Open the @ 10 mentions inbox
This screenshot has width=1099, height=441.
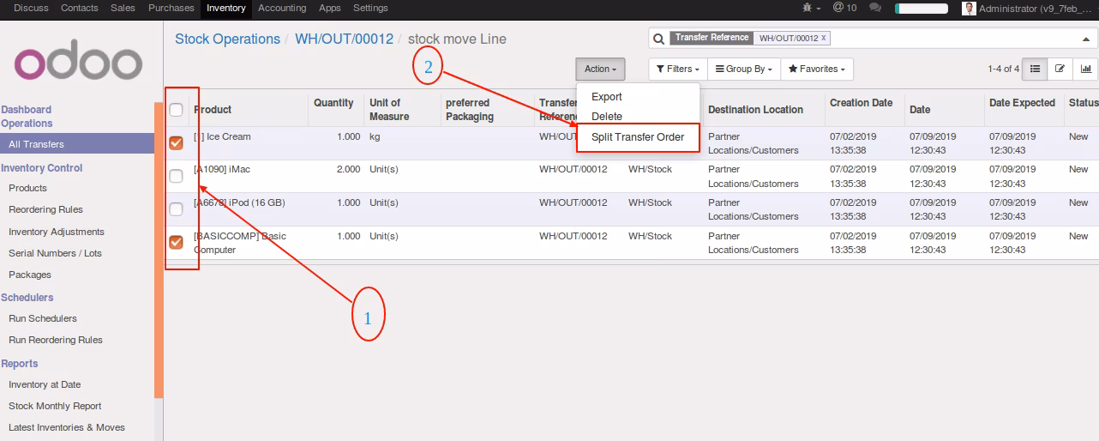[844, 8]
